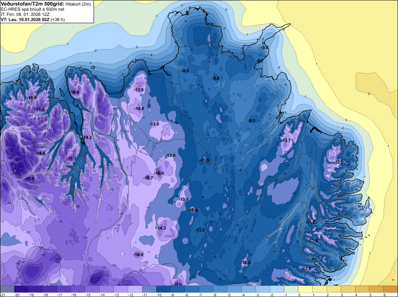
Task: Click the 'VT: Lau. 10.01.2026 02Z' valid time
Action: coord(25,19)
